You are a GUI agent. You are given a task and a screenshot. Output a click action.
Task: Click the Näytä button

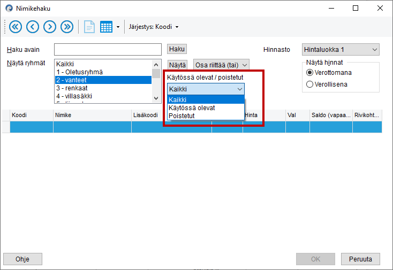(x=177, y=65)
